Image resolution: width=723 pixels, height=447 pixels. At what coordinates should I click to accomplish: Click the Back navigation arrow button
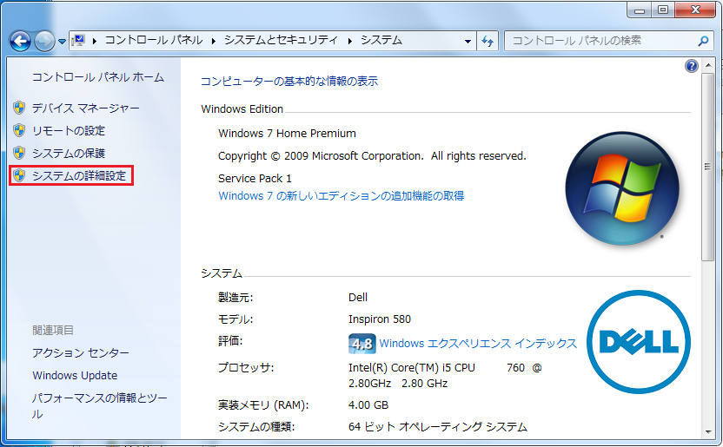click(x=20, y=42)
